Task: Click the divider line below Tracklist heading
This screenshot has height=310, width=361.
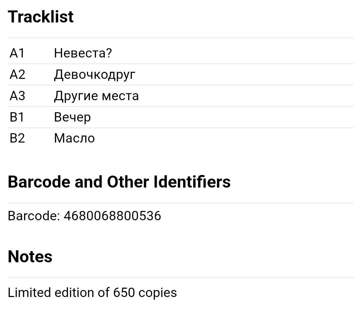Action: [x=180, y=38]
